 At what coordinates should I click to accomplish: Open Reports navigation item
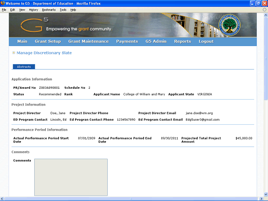coord(183,41)
